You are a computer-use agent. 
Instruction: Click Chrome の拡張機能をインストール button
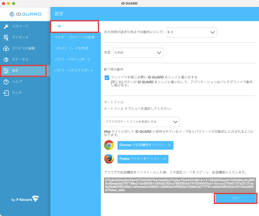(x=145, y=145)
